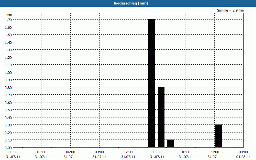The image size is (256, 160).
Task: Click the 15:00 time axis label
Action: [157, 152]
